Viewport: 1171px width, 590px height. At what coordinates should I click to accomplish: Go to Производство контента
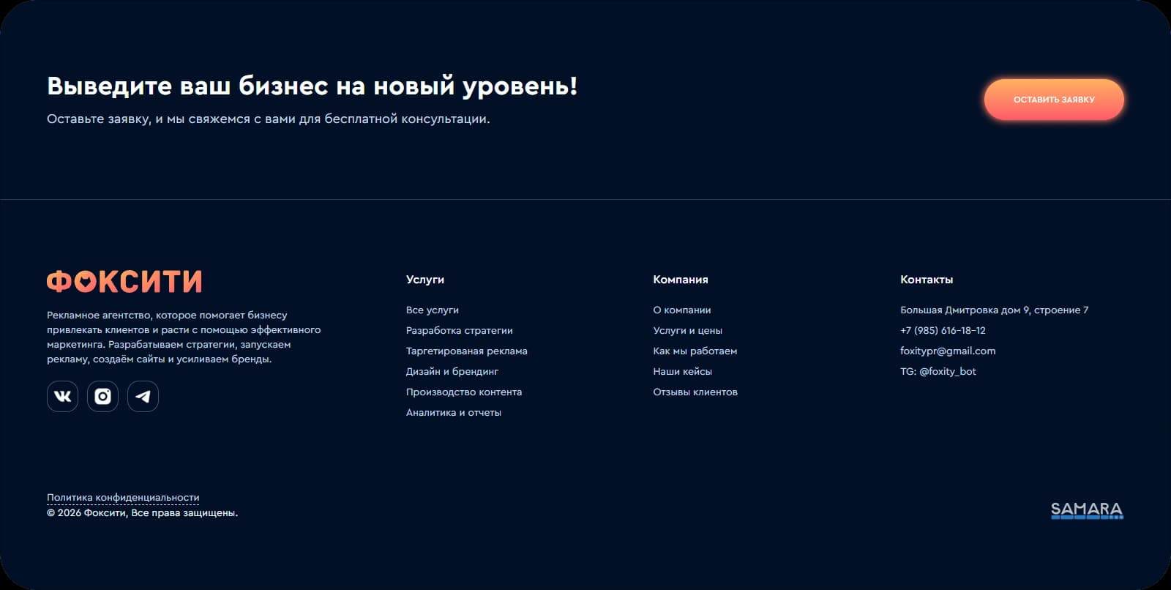464,392
